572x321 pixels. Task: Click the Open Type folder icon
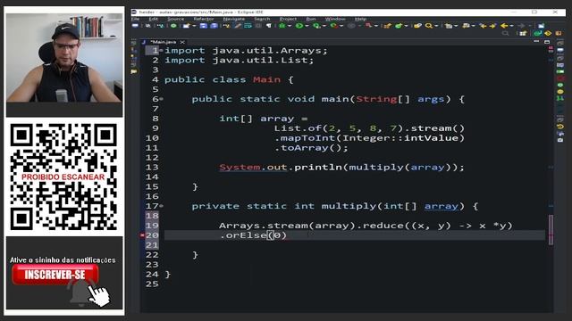click(x=418, y=26)
